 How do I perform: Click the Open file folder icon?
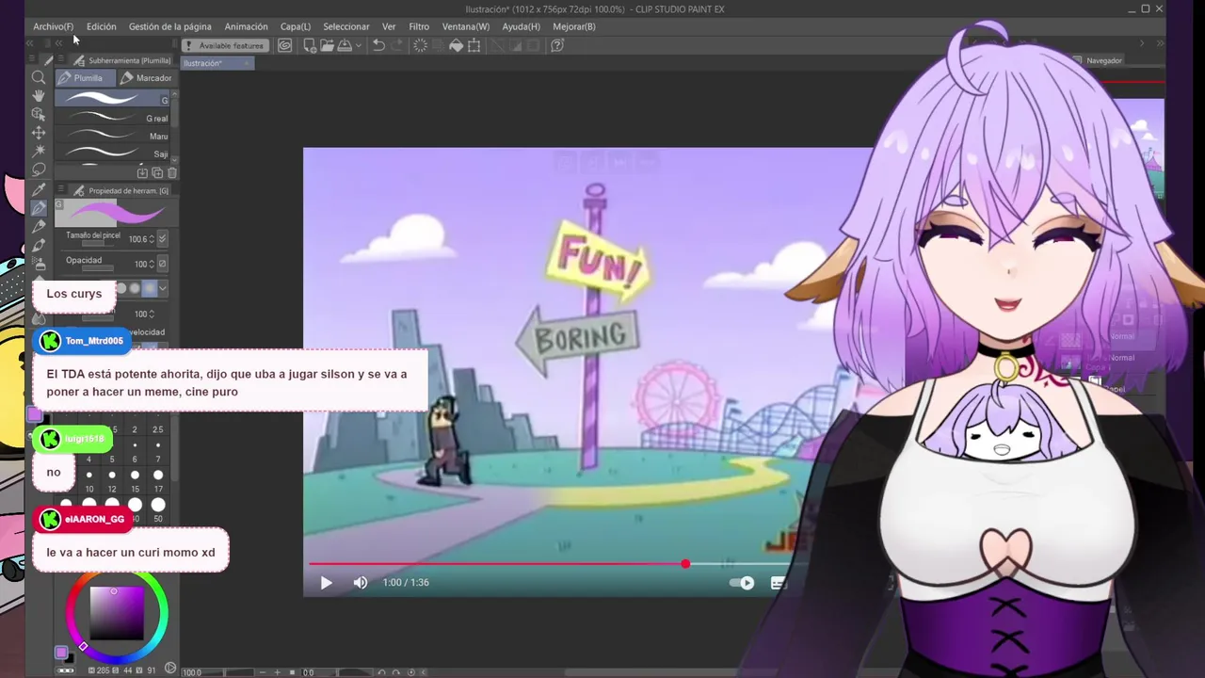[326, 45]
